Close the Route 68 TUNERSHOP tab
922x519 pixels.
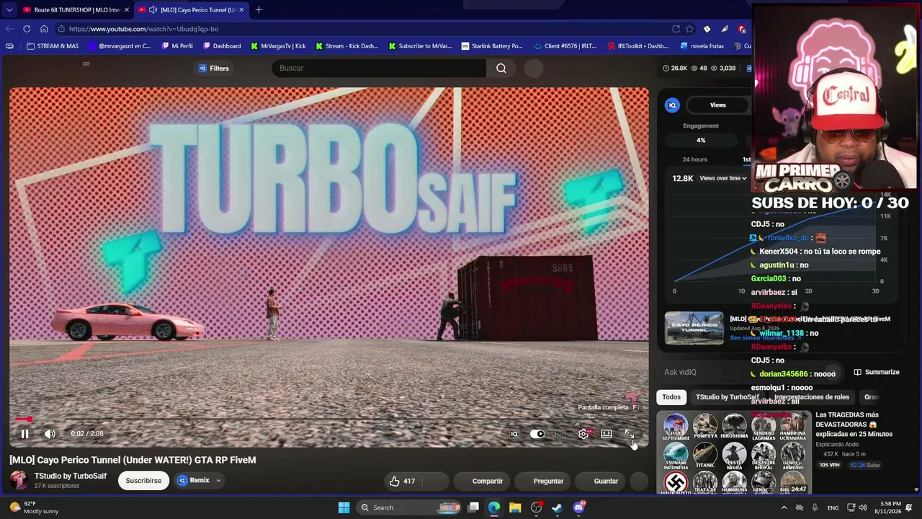(x=127, y=10)
